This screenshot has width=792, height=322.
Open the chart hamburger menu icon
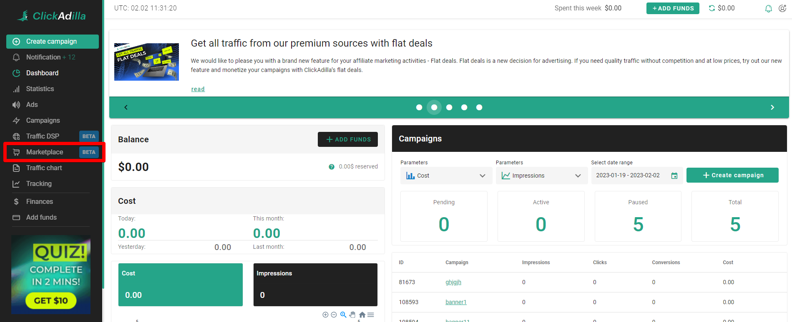[x=371, y=315]
